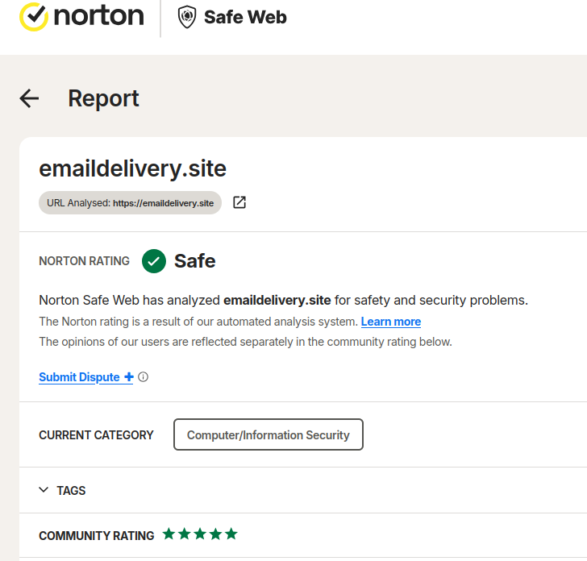Viewport: 587px width, 561px height.
Task: Click the Report page heading
Action: (103, 98)
